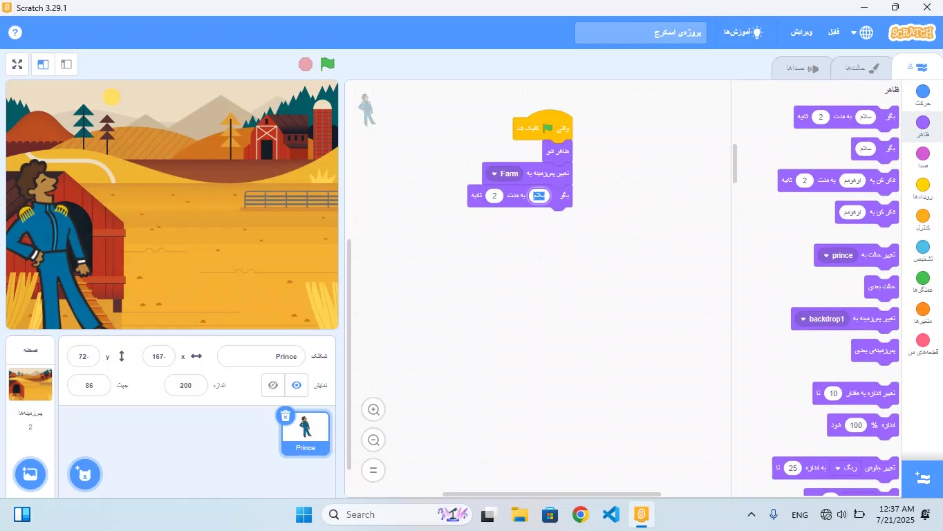Click the red stop button above the stage
This screenshot has width=943, height=531.
[306, 64]
